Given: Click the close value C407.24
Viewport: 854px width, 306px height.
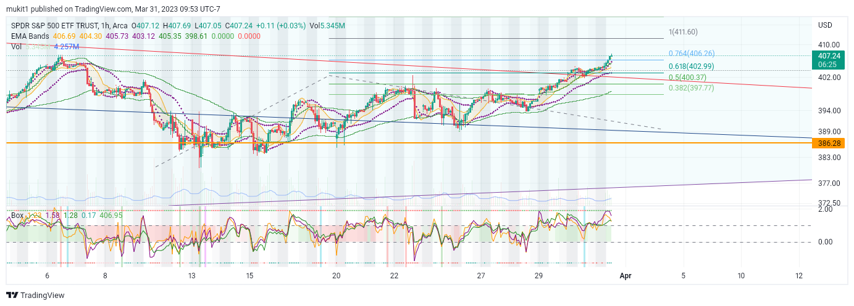Looking at the screenshot, I should pos(239,26).
